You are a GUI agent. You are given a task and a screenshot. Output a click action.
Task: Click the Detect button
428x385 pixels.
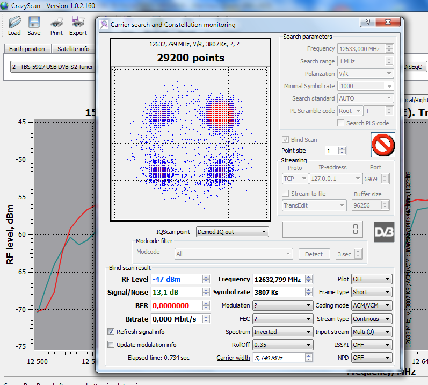pos(314,254)
